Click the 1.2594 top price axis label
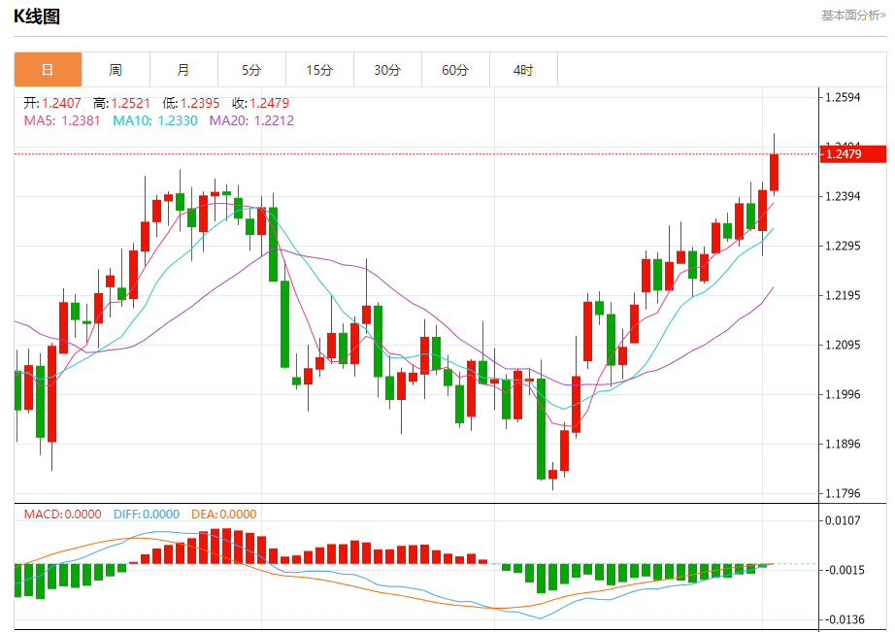This screenshot has width=895, height=632. point(843,97)
